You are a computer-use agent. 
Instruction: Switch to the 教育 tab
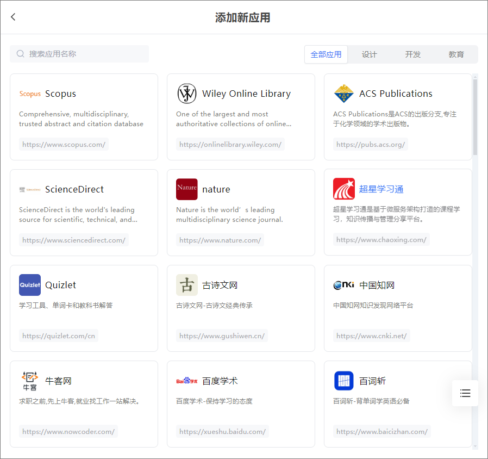(x=456, y=54)
